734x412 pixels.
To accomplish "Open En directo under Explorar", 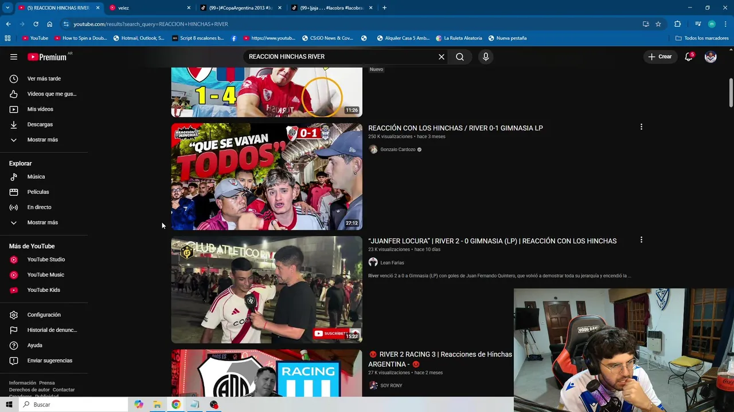I will (x=44, y=207).
